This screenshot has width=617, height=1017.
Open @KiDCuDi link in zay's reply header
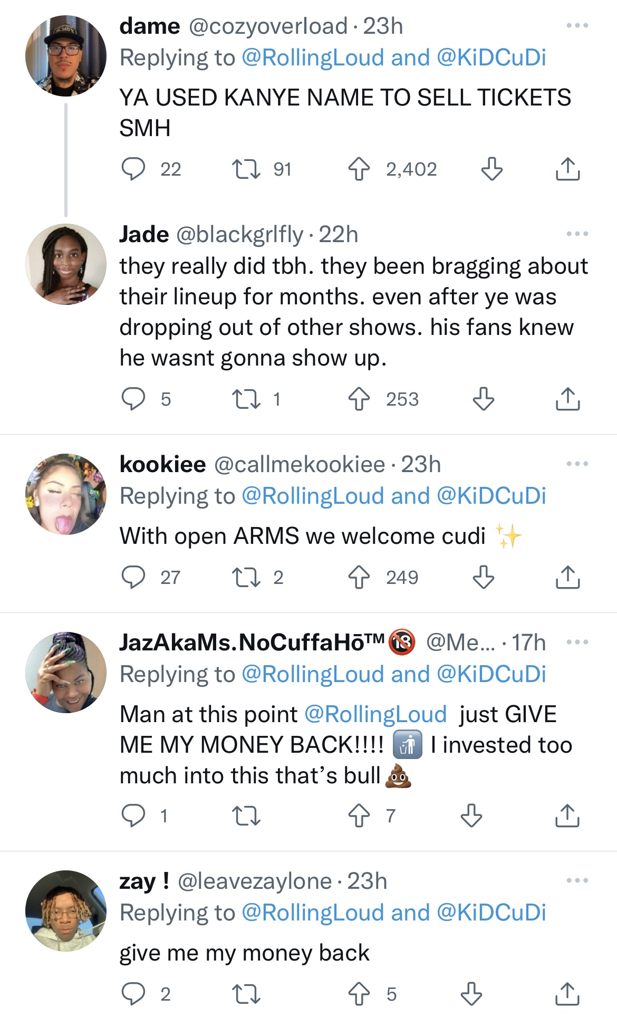coord(491,913)
